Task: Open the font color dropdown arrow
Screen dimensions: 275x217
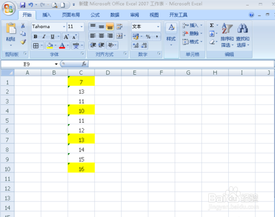Action: coord(68,46)
